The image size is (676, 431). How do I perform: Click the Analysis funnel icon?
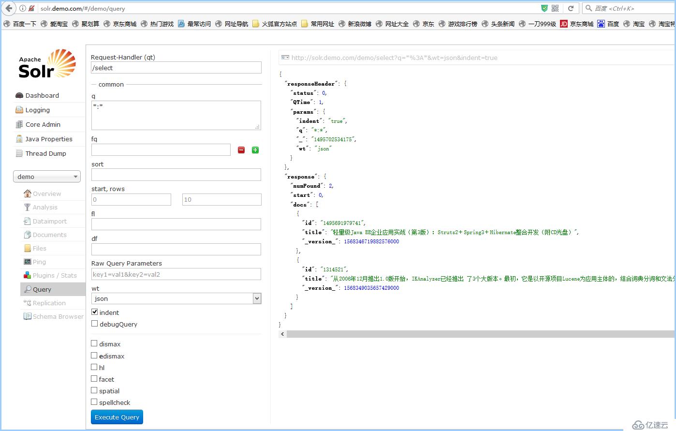pos(28,207)
